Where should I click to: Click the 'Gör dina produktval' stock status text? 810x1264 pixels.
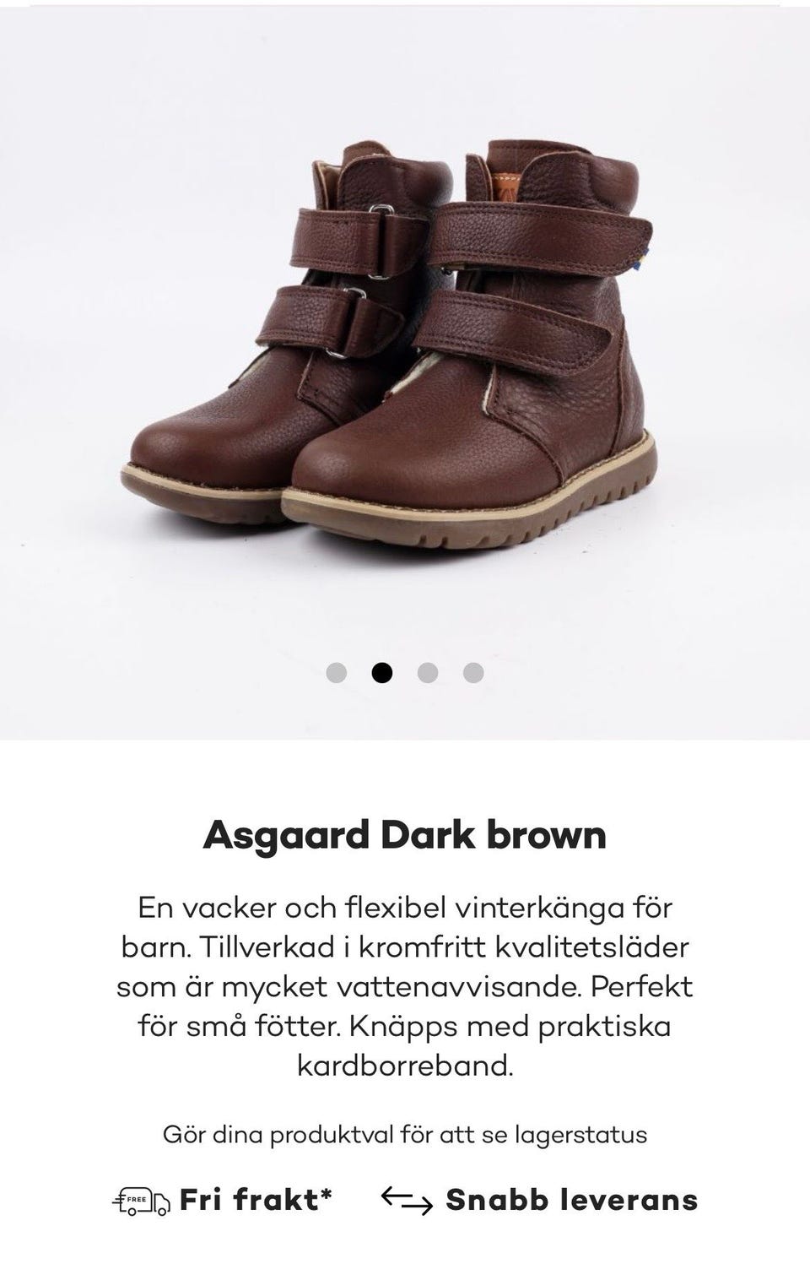tap(405, 1134)
